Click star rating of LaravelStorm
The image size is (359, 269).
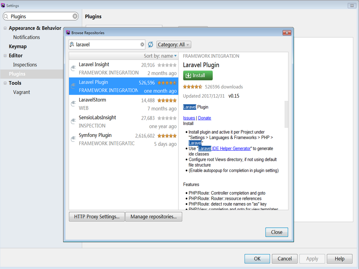click(x=167, y=101)
